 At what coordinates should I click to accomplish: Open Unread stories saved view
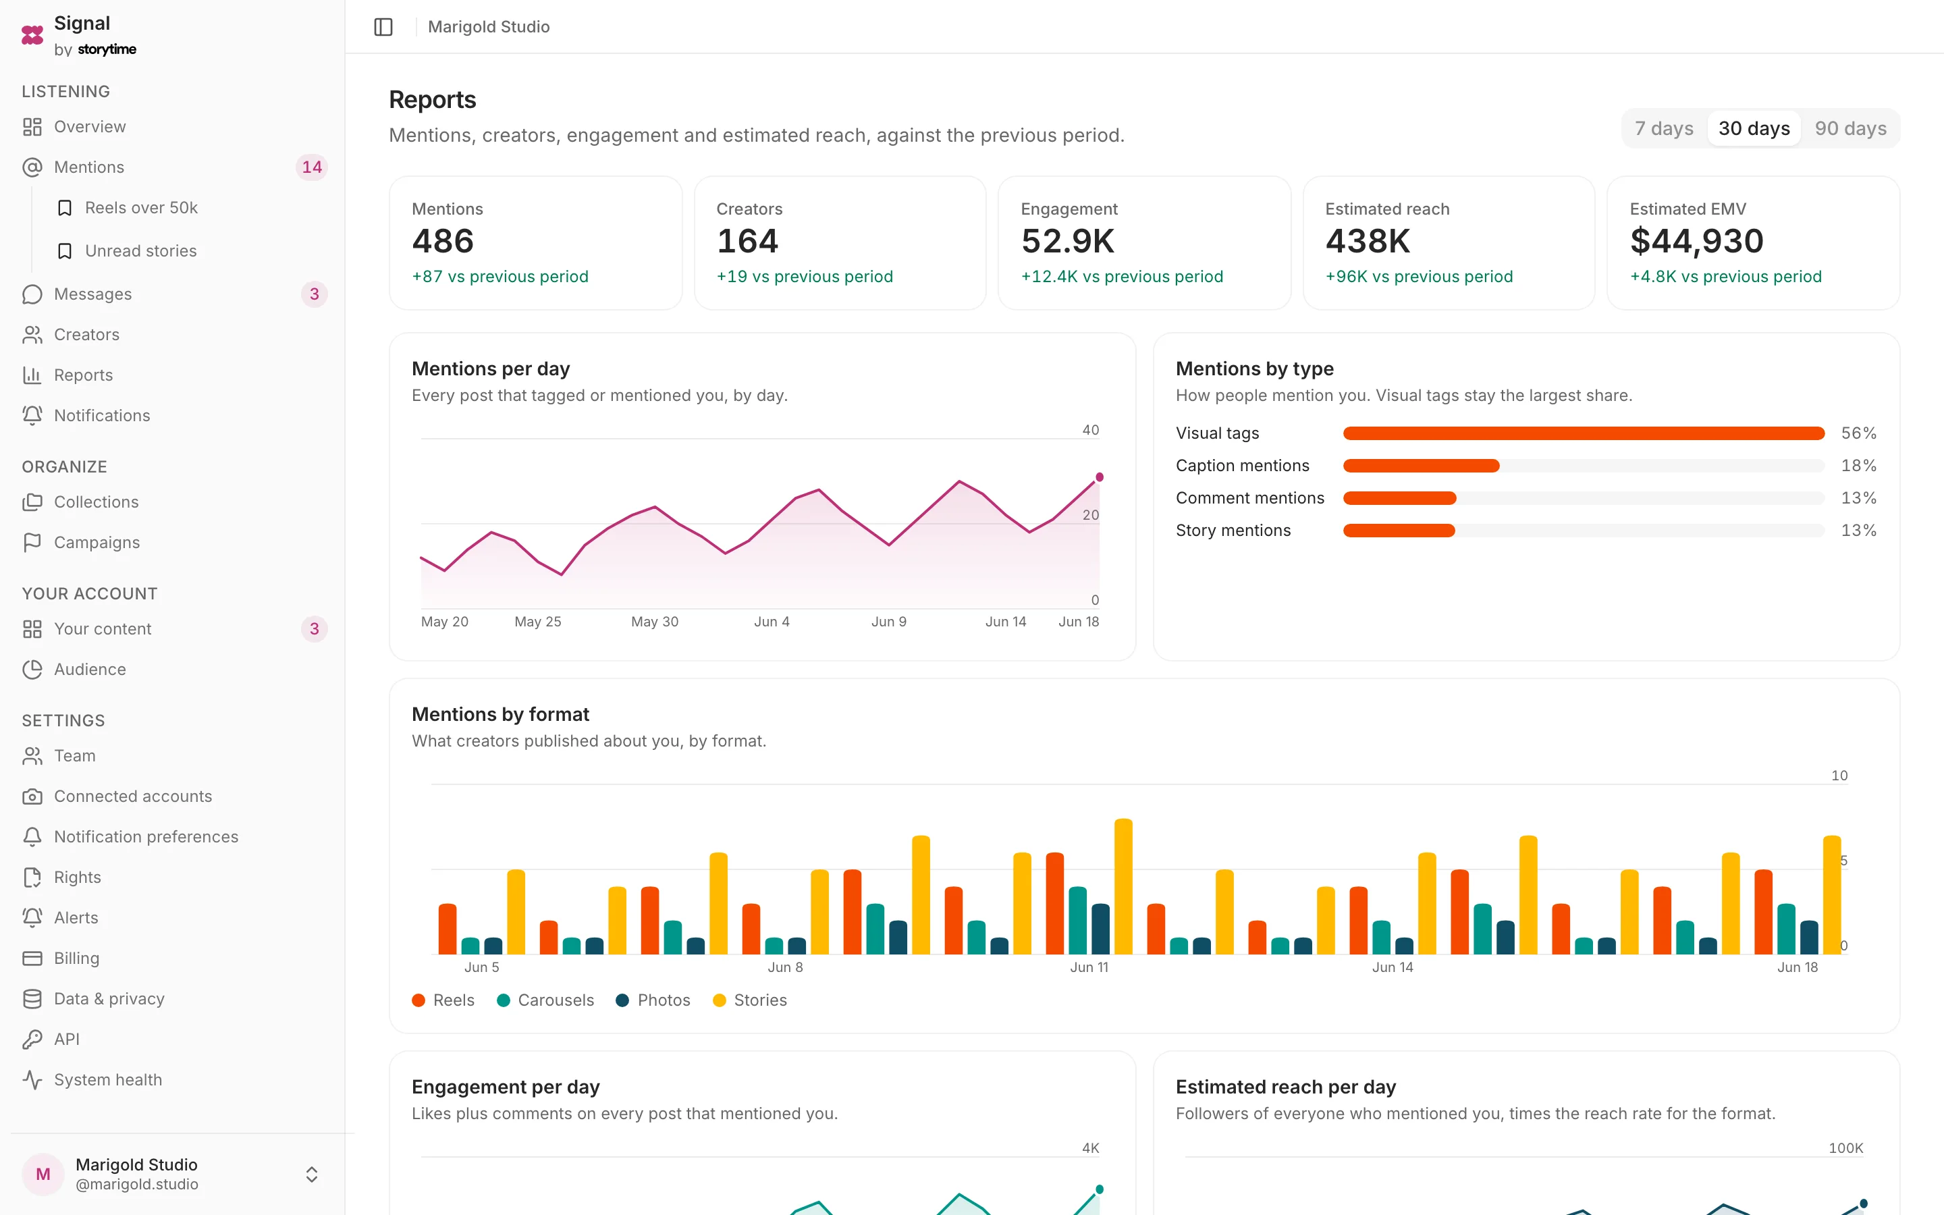(x=189, y=252)
